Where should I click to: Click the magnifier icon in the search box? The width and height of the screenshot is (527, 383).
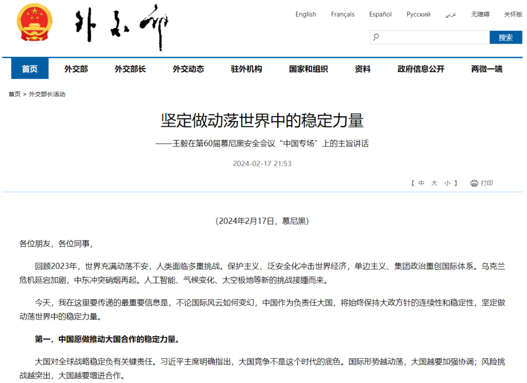376,37
